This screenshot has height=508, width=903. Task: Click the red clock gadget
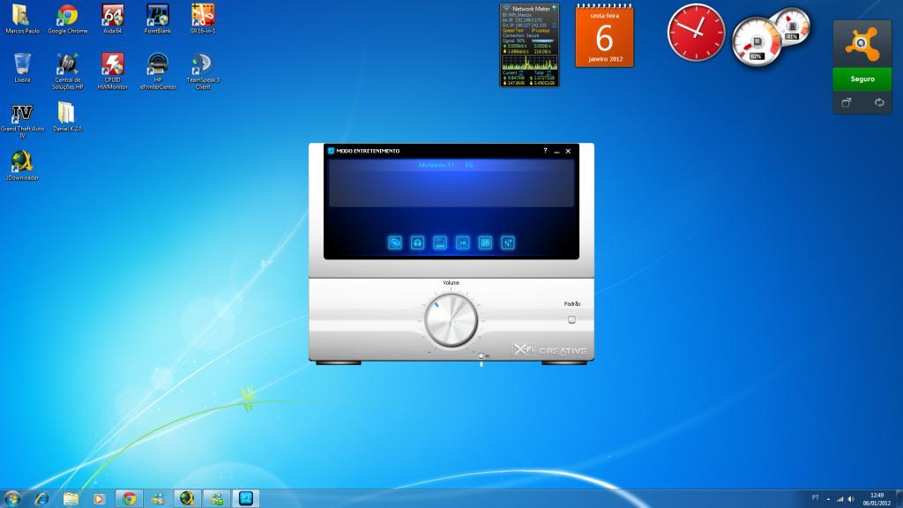point(697,33)
